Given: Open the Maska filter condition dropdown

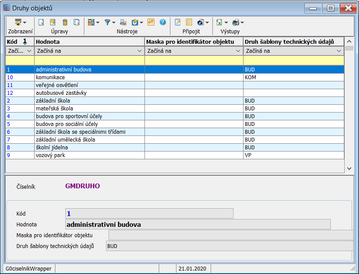Looking at the screenshot, I should (x=238, y=51).
